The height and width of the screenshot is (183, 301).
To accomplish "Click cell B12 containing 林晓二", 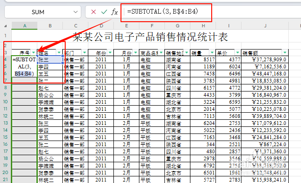I will click(x=50, y=116).
